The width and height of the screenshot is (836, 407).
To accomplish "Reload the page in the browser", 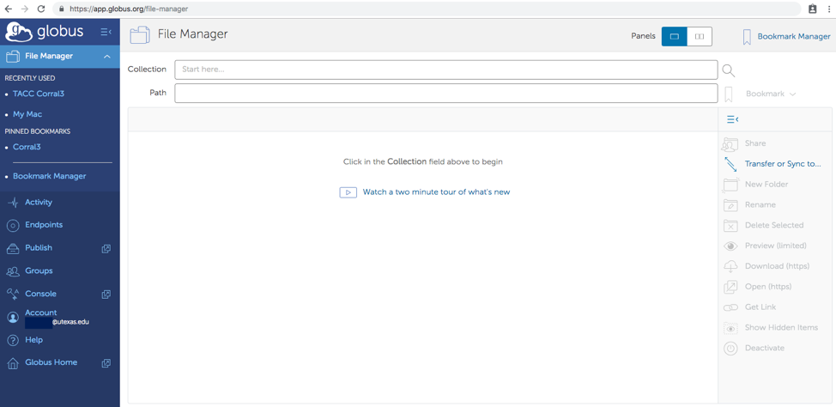I will coord(41,9).
